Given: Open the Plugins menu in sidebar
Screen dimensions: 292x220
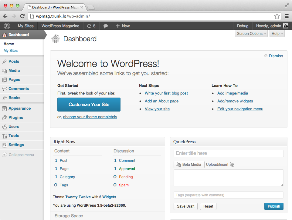Looking at the screenshot, I should tap(16, 118).
